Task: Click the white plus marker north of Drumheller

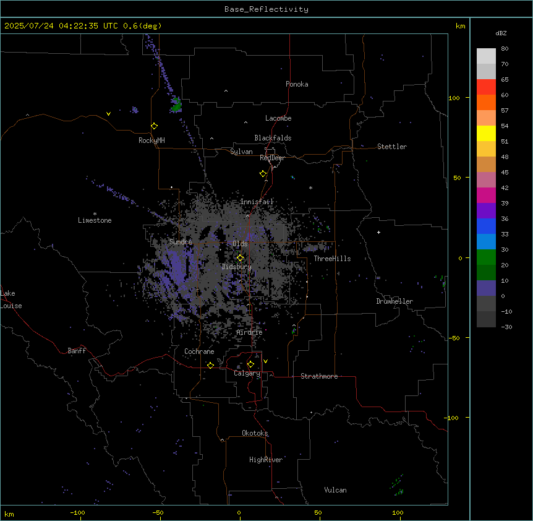Action: 378,232
